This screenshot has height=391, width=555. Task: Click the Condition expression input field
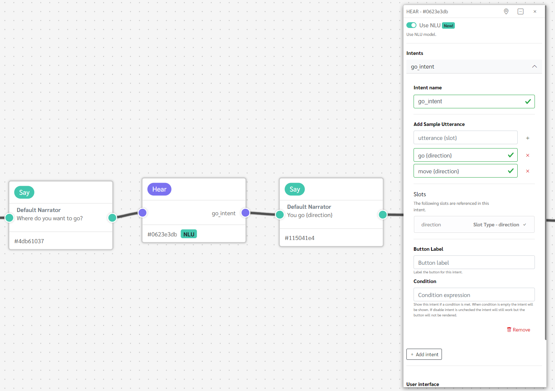474,295
